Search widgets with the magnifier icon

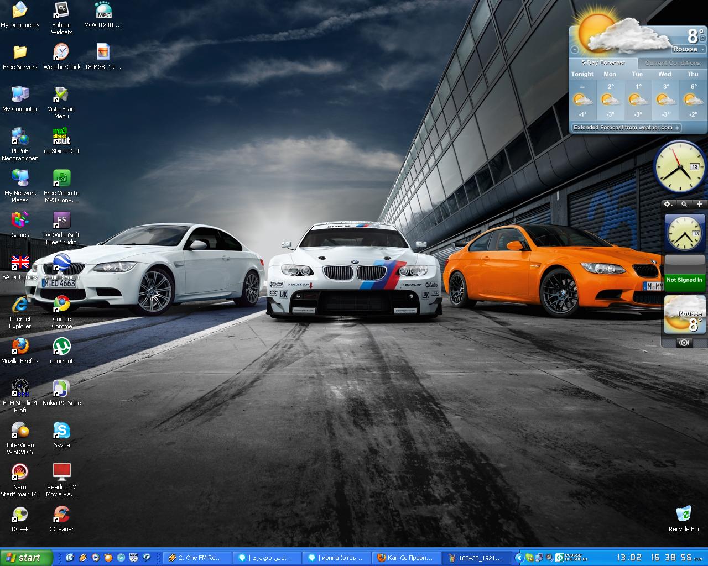pyautogui.click(x=684, y=204)
